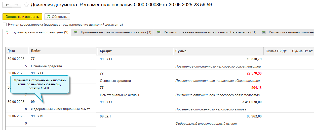The image size is (314, 130).
Task: Click the Дебет column header
Action: (36, 51)
